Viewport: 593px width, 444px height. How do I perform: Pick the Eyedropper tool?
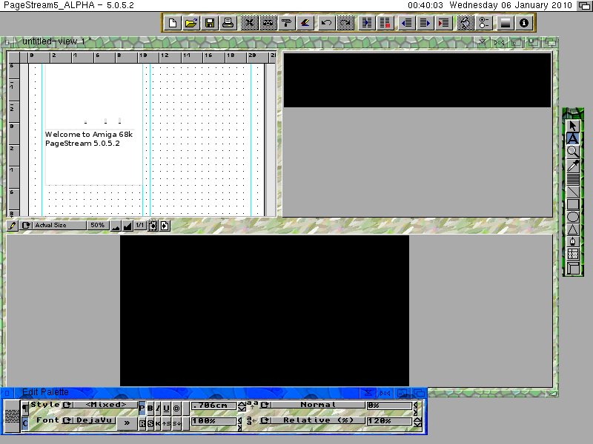(572, 165)
